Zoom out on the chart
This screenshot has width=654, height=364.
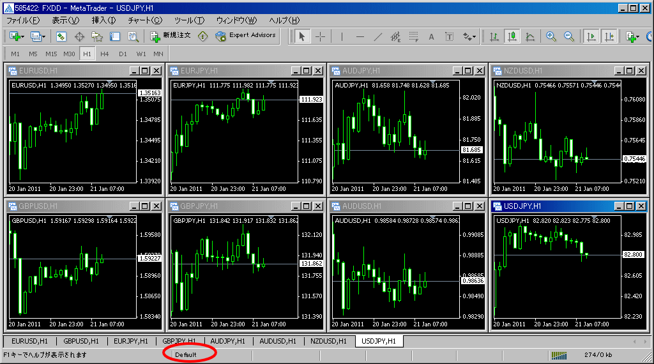(x=569, y=36)
